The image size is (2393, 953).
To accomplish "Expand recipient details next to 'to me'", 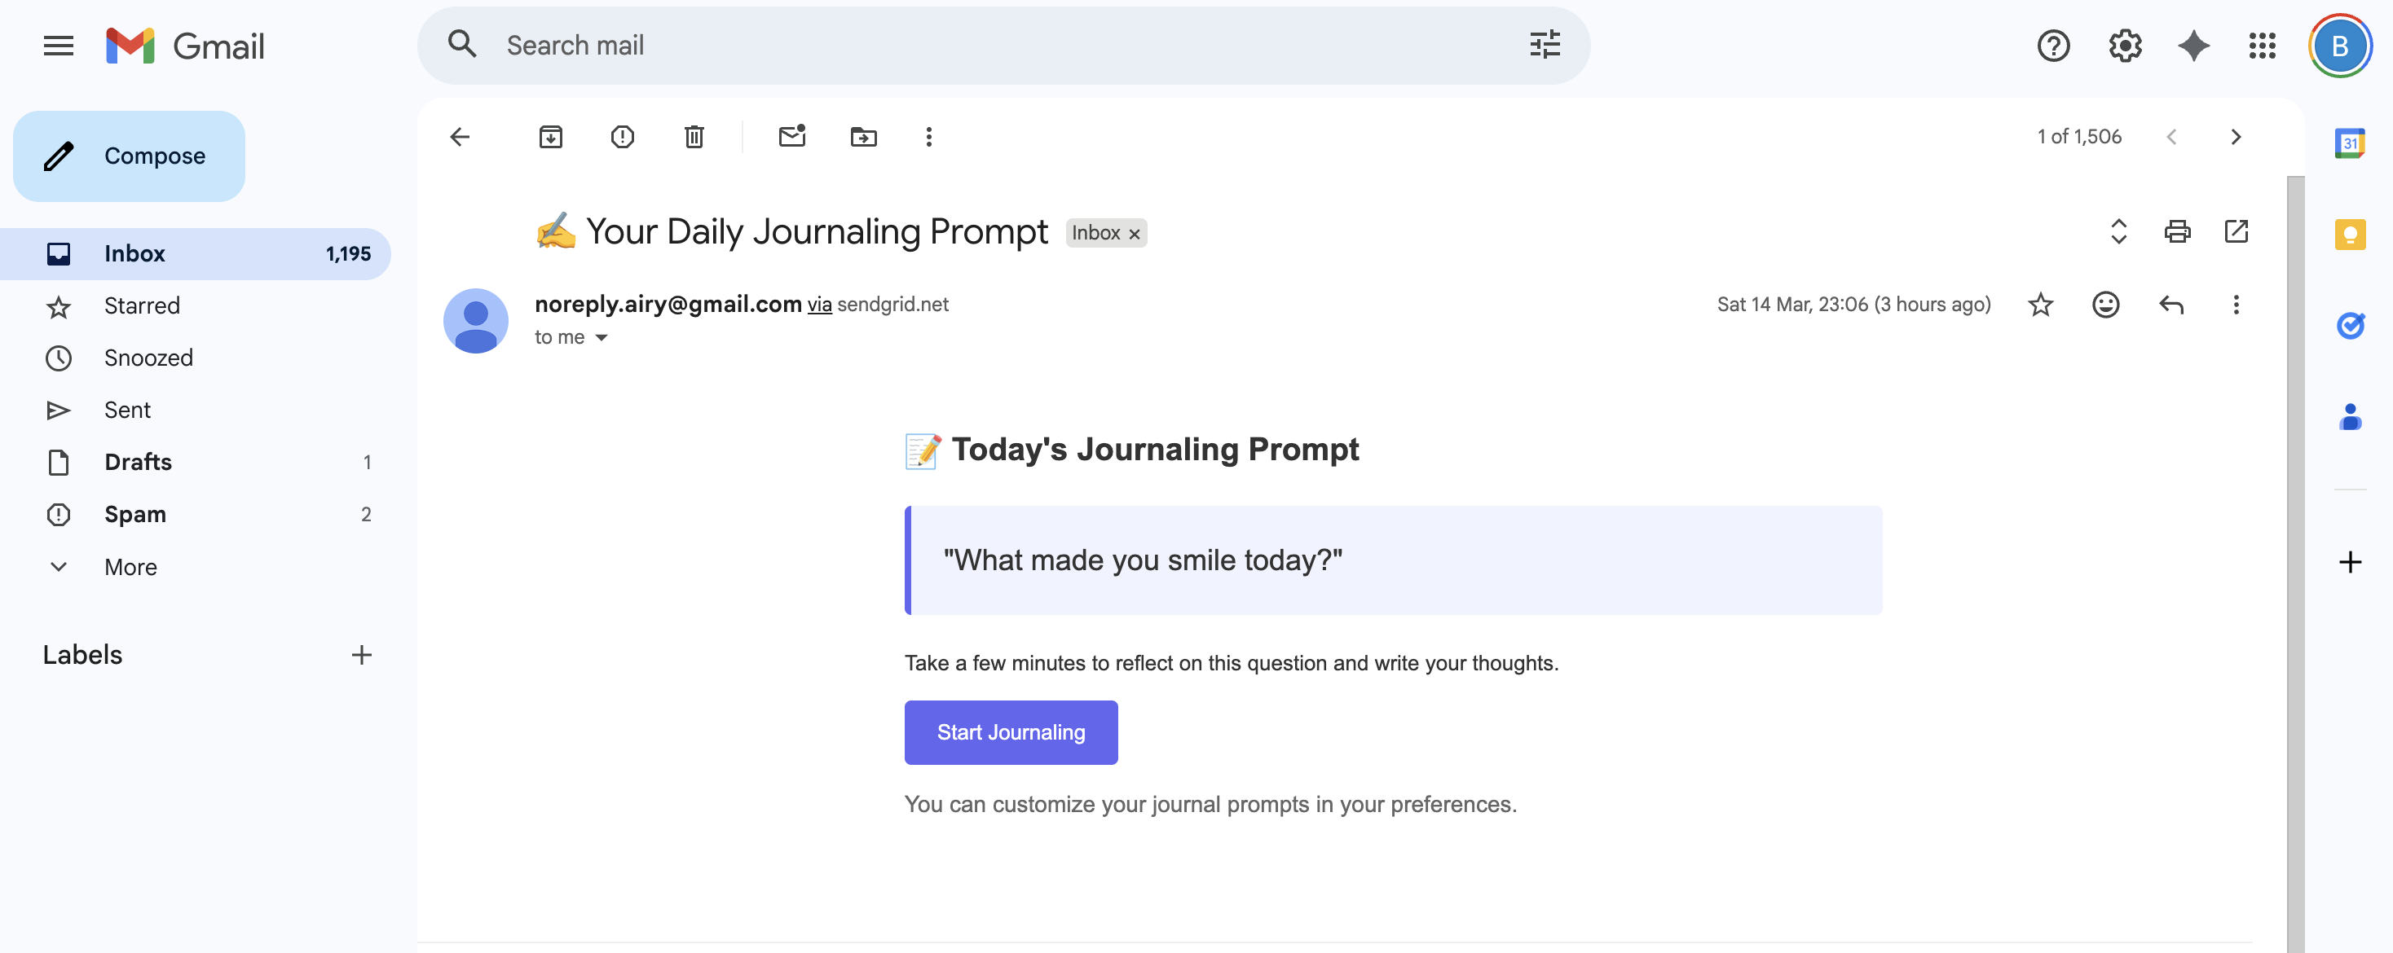I will (601, 338).
